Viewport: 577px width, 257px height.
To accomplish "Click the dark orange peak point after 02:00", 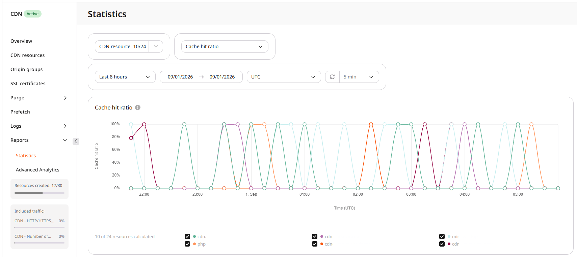I will (371, 124).
